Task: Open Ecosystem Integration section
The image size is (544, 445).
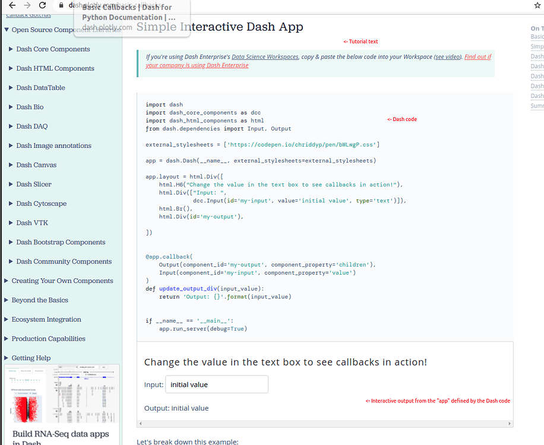Action: click(x=46, y=320)
